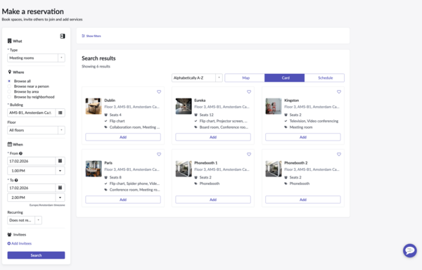Open the From date calendar icon
This screenshot has width=422, height=270.
tap(60, 161)
